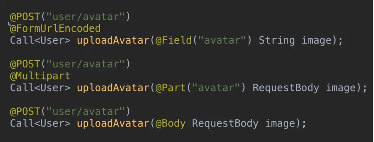Image resolution: width=374 pixels, height=142 pixels.
Task: Select the @Part annotation text
Action: (x=171, y=88)
